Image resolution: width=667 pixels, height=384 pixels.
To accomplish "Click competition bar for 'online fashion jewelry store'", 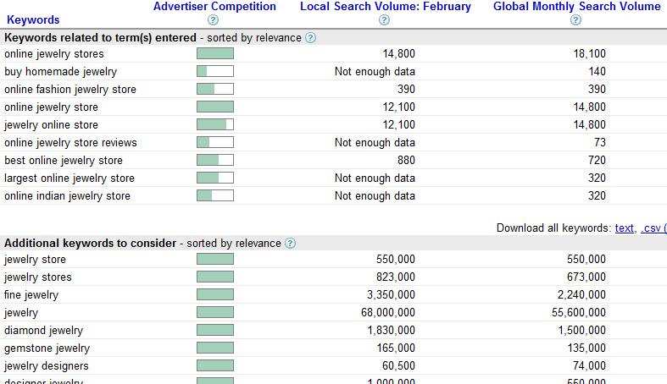I will point(214,90).
